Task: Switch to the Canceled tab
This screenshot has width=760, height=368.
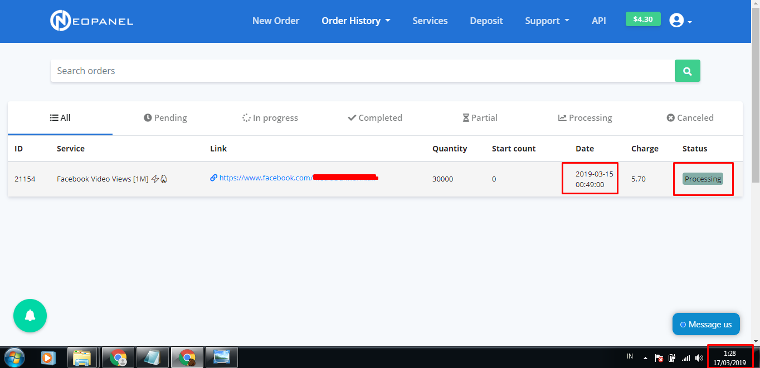Action: click(690, 118)
